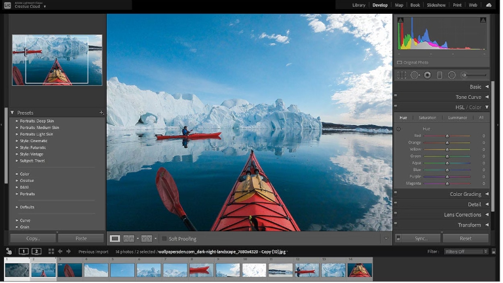The image size is (503, 283).
Task: Open the second window display button 2
Action: click(x=37, y=252)
